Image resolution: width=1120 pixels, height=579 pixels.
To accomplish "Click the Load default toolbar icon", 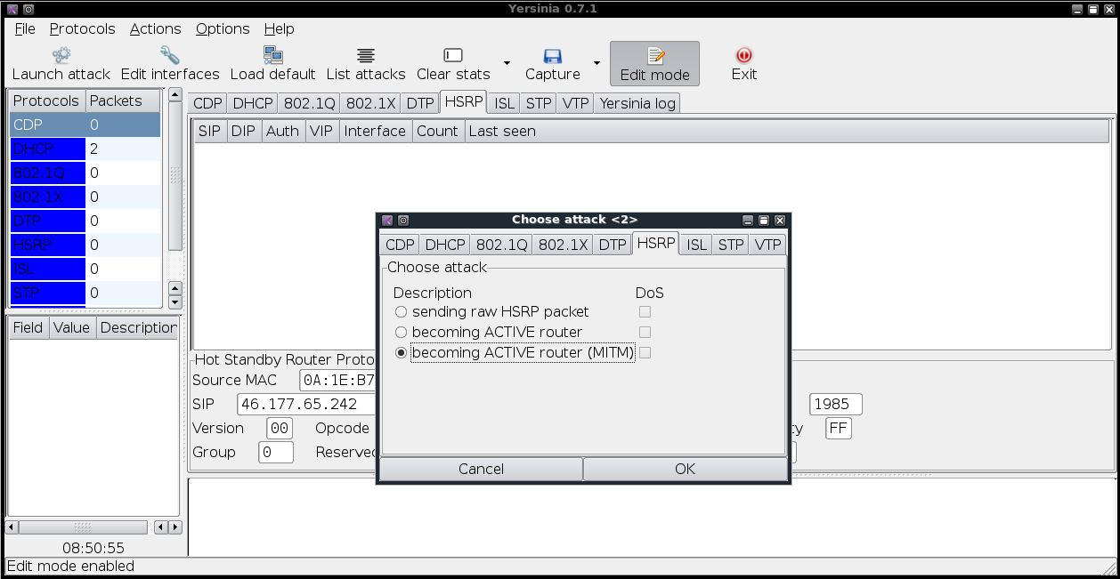I will [273, 55].
